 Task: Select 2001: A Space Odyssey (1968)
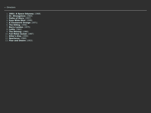pos(25,14)
